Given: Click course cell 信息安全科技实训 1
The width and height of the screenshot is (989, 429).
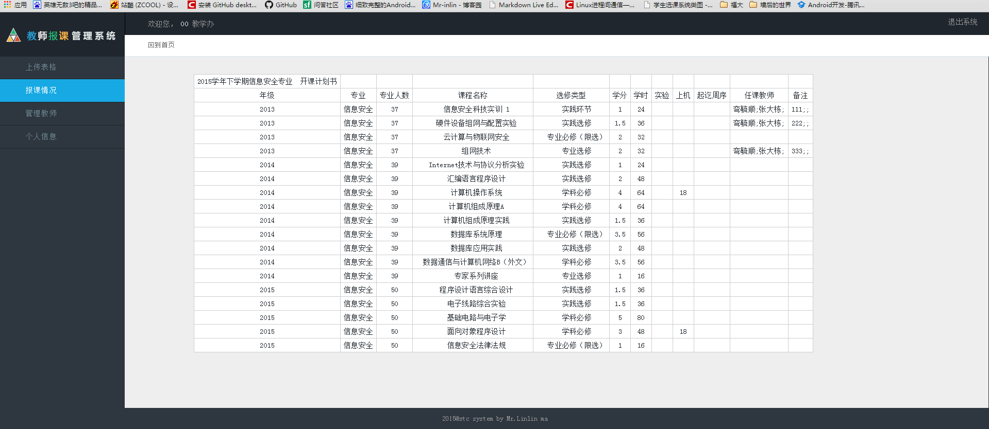Looking at the screenshot, I should coord(473,109).
